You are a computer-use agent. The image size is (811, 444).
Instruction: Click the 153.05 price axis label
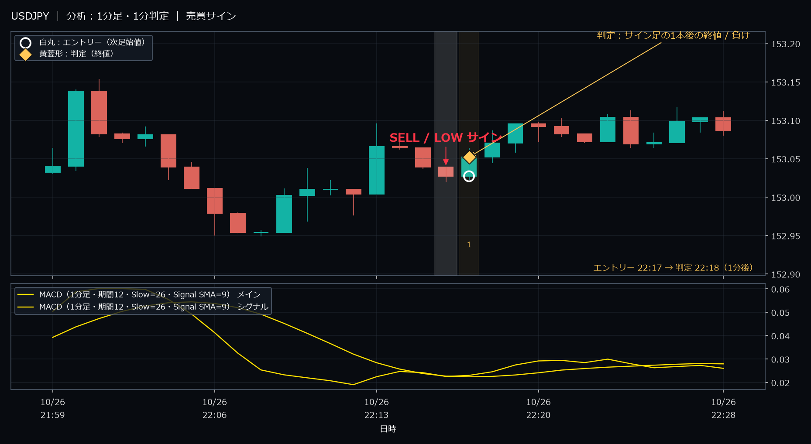(786, 159)
